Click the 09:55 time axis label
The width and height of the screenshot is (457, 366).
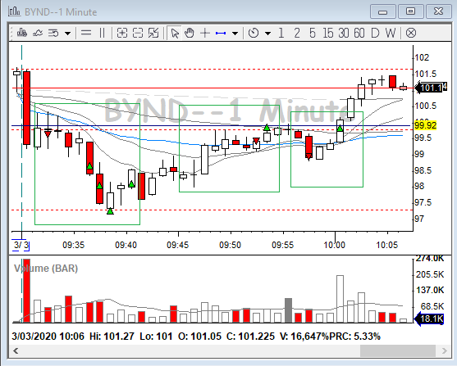pos(282,246)
